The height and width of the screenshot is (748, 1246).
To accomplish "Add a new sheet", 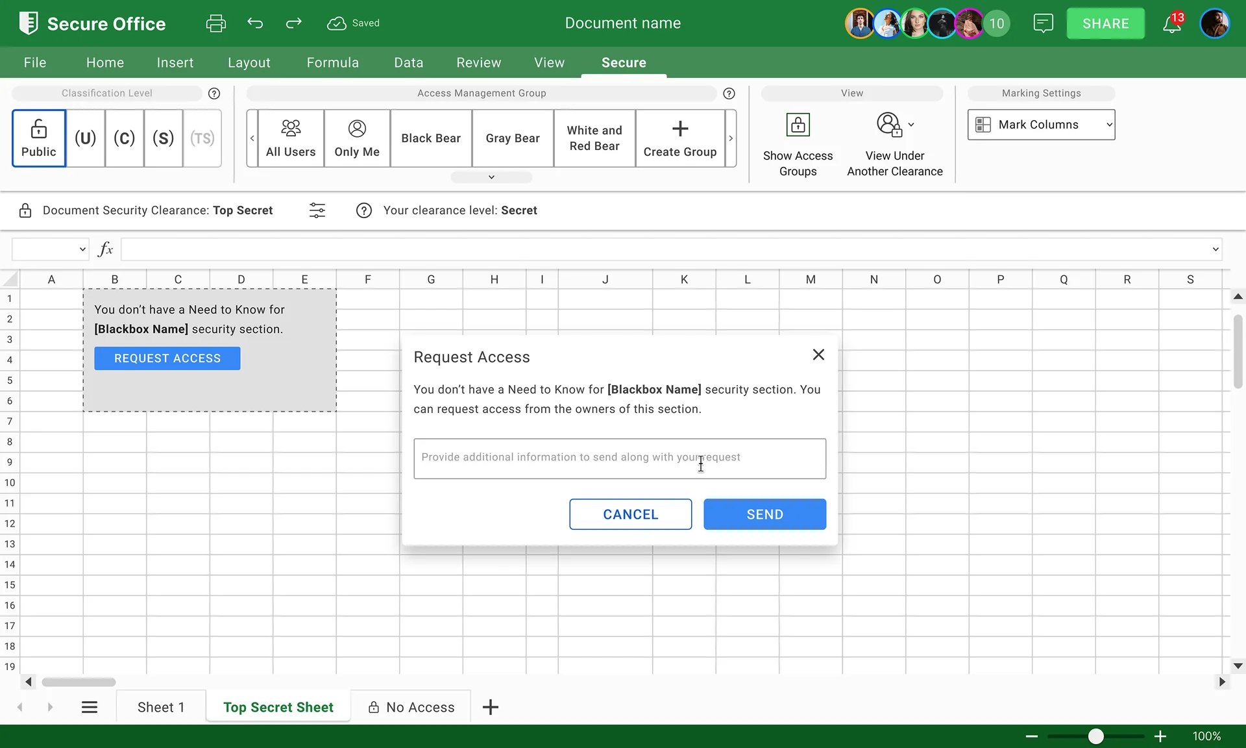I will coord(491,707).
